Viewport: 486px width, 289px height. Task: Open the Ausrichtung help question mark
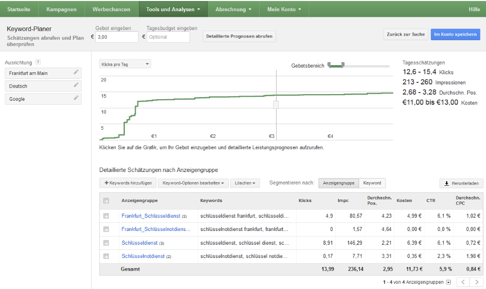tap(38, 62)
